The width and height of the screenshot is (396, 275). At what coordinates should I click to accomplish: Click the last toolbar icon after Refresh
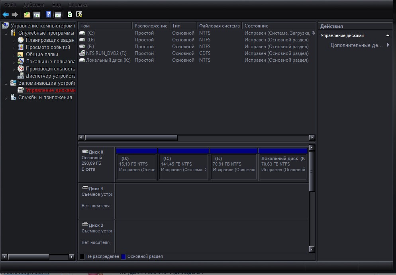click(79, 14)
